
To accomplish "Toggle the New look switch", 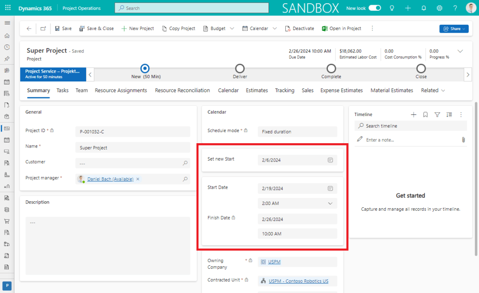I will pyautogui.click(x=375, y=8).
